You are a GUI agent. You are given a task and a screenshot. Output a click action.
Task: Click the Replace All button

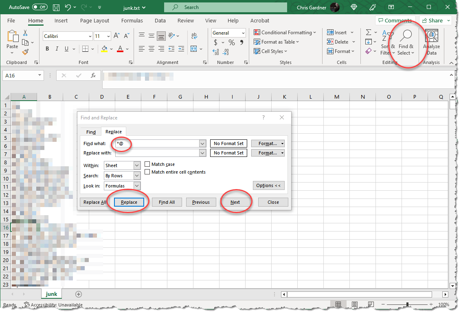click(94, 202)
